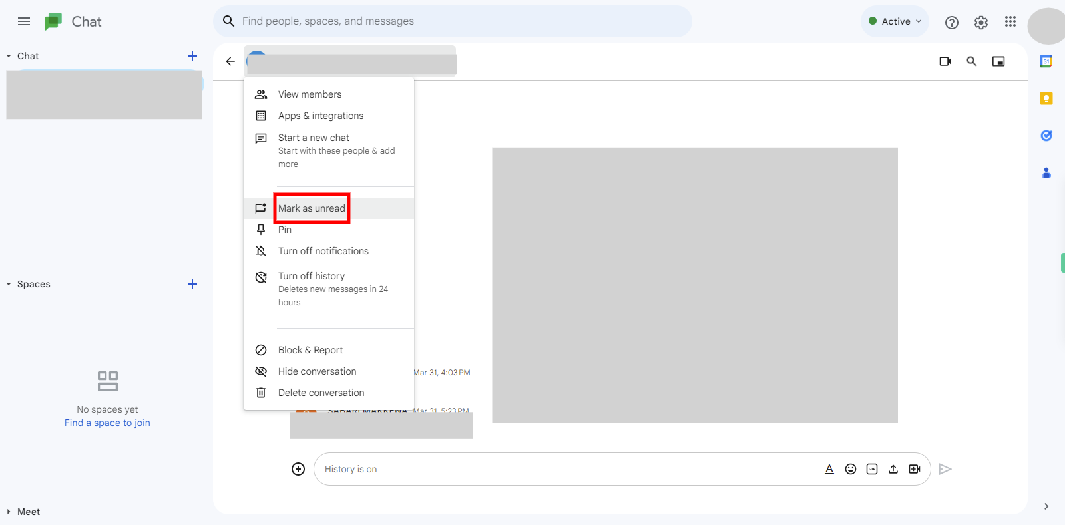
Task: Choose Delete conversation
Action: click(329, 393)
